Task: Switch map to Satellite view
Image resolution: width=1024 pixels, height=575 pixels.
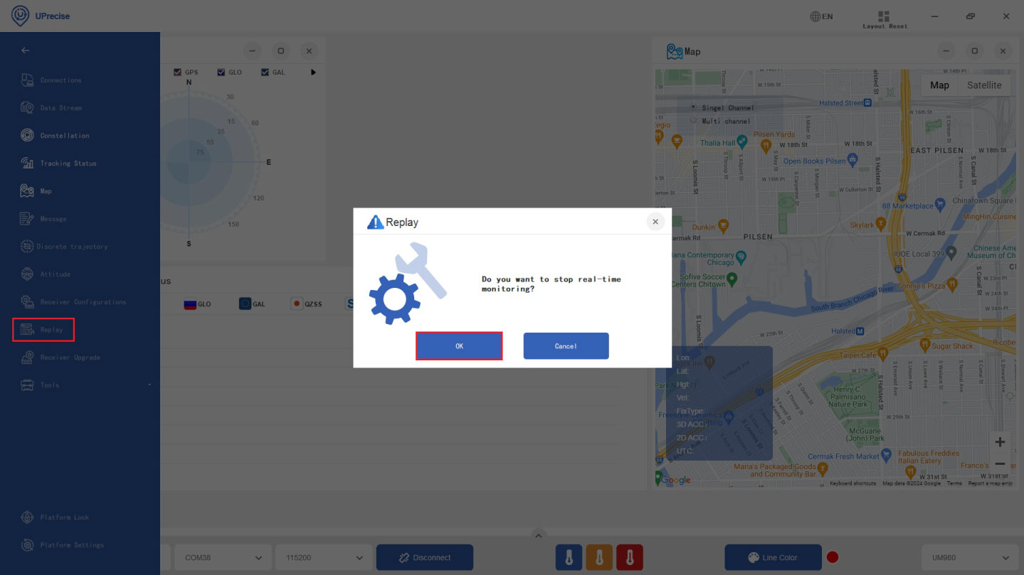Action: [x=983, y=85]
